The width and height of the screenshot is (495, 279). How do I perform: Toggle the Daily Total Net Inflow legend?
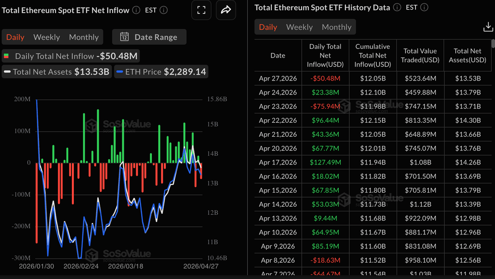[x=70, y=56]
